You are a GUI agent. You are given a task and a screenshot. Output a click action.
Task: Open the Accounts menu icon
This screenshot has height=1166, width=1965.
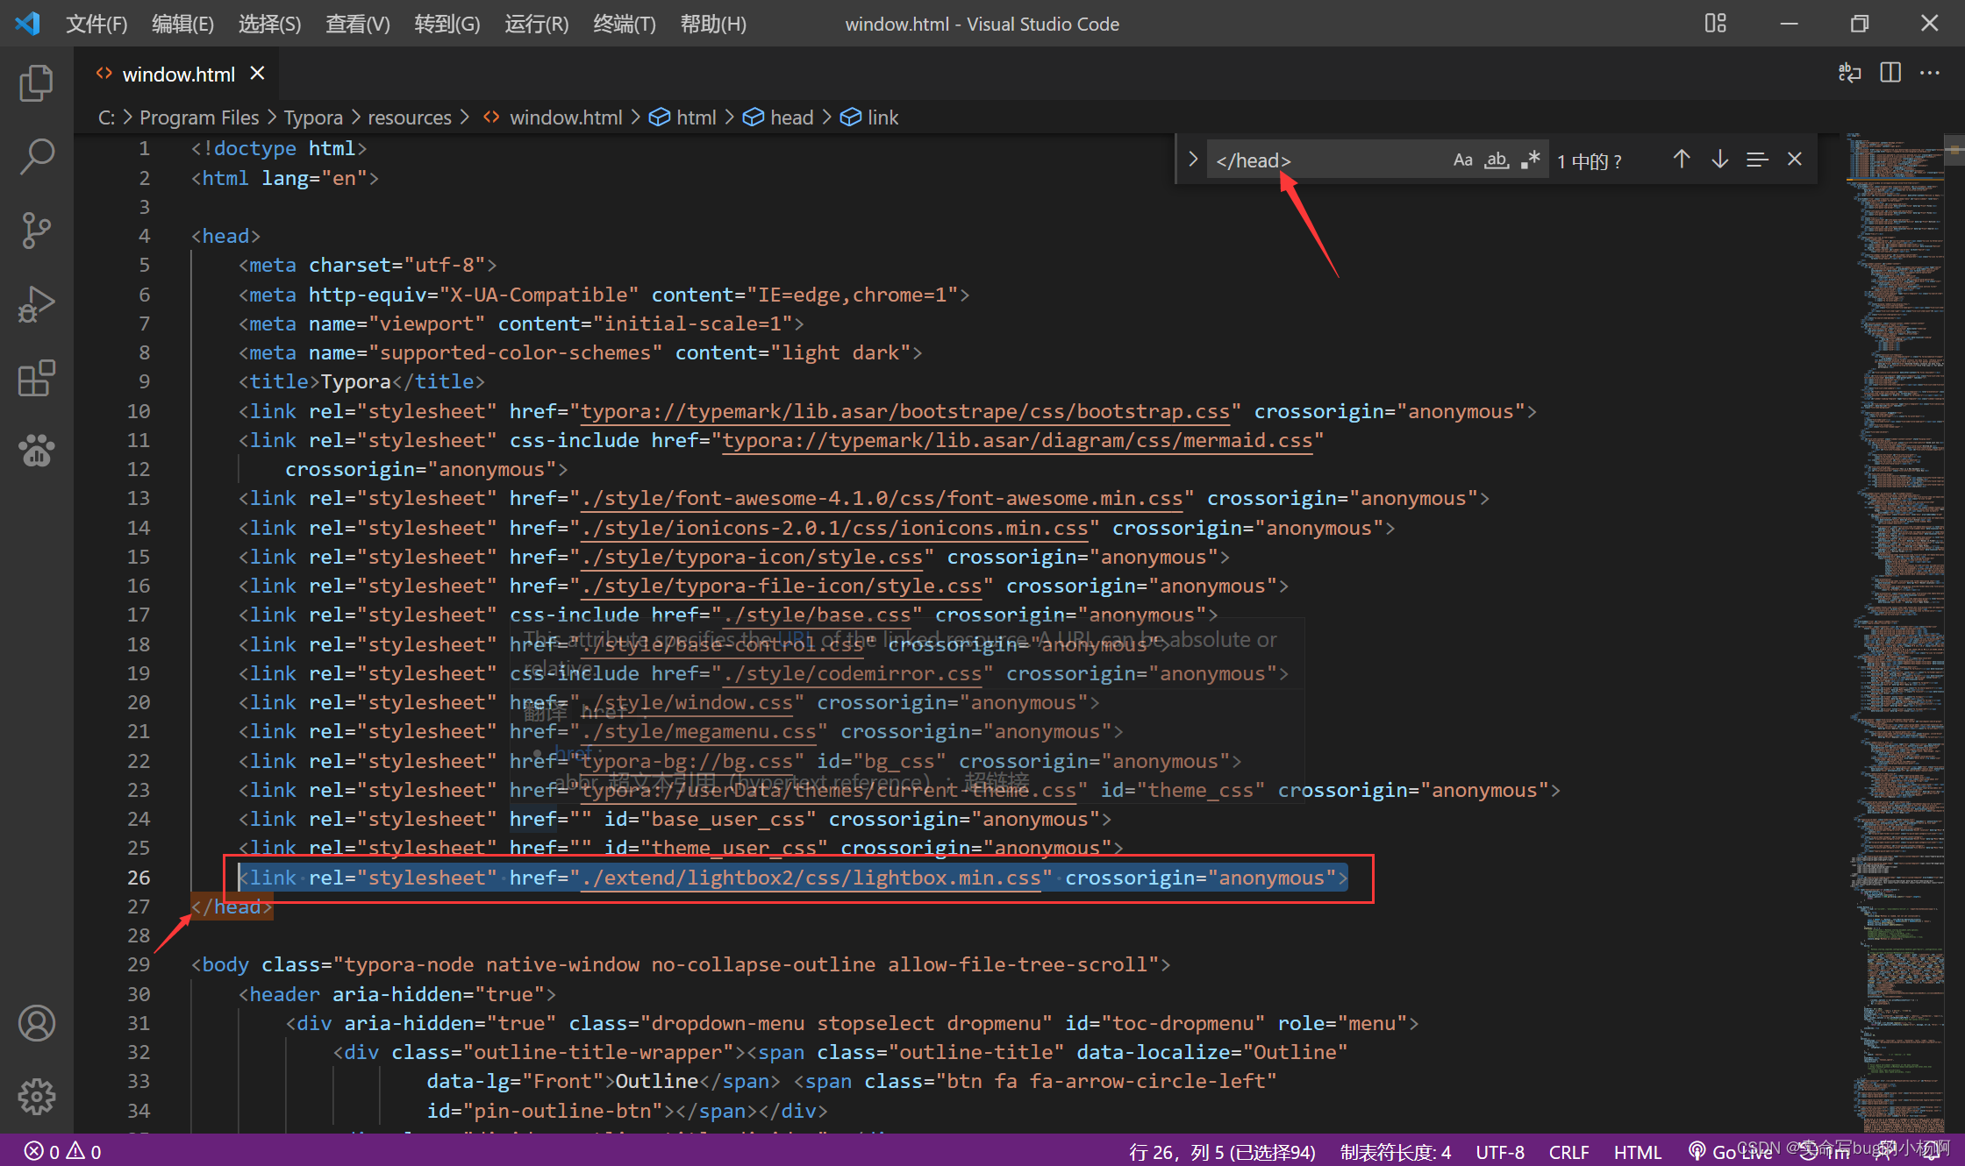click(x=36, y=1023)
